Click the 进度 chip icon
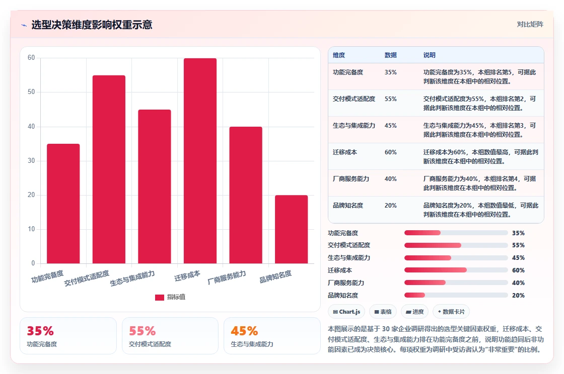 (x=408, y=312)
